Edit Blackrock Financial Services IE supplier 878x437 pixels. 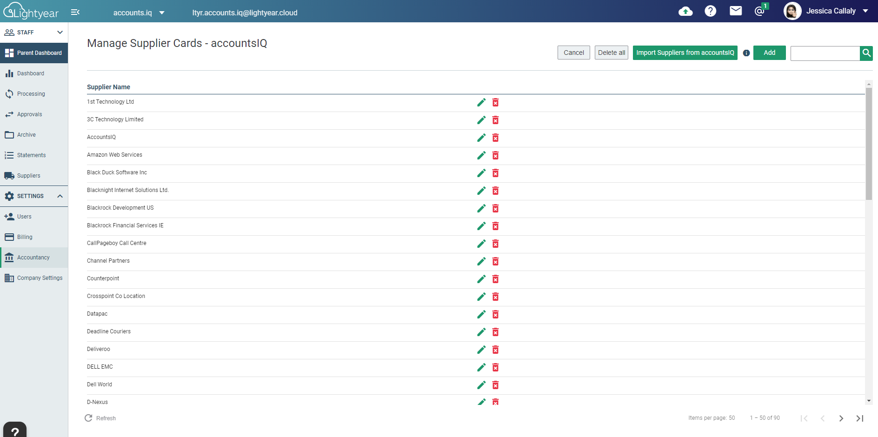(481, 226)
